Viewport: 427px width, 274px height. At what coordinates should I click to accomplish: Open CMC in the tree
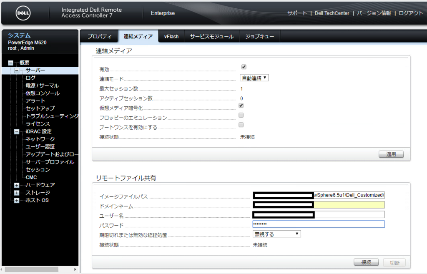pos(31,177)
